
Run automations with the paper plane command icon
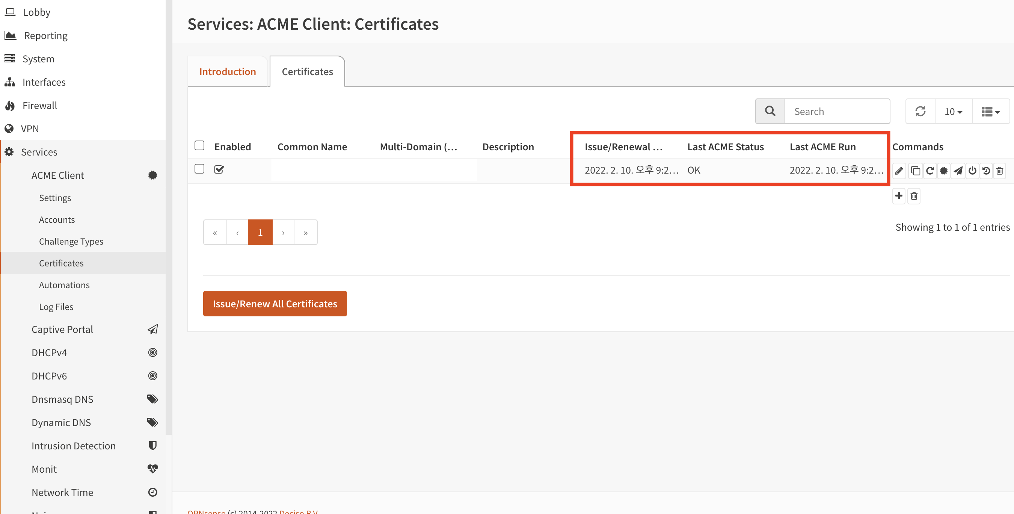click(958, 171)
